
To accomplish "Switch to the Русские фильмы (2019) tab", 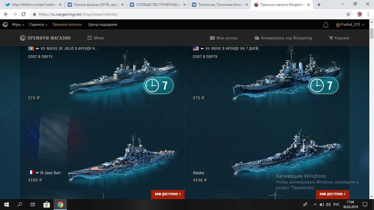I will coord(95,5).
